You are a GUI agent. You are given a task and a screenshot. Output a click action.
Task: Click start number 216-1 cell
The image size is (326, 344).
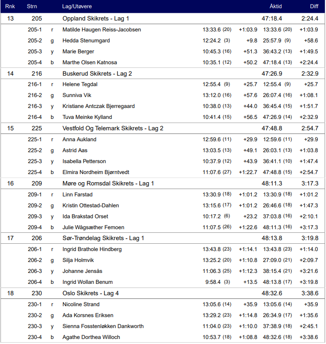[35, 84]
